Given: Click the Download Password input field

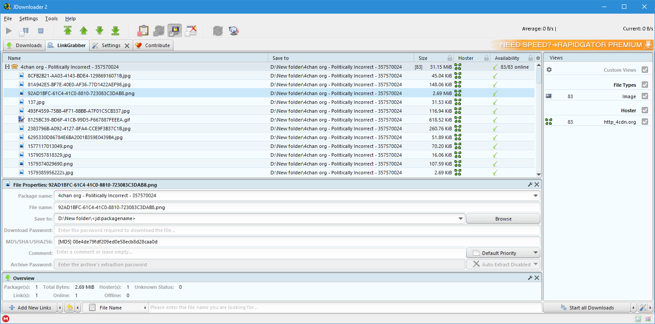Looking at the screenshot, I should (x=297, y=230).
